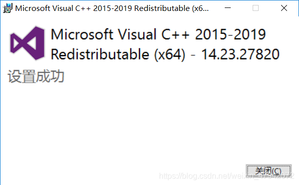This screenshot has width=299, height=185.
Task: Click the truncated (x6... title text
Action: pos(200,8)
